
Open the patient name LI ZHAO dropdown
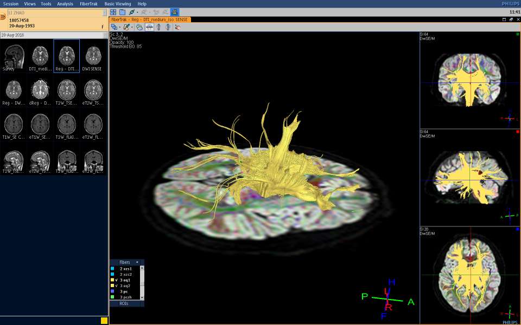point(57,12)
